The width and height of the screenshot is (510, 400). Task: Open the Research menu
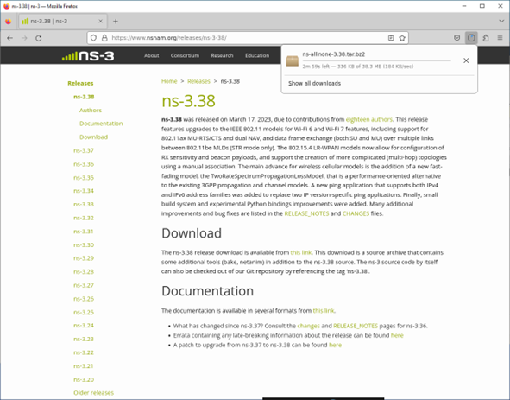coord(222,55)
